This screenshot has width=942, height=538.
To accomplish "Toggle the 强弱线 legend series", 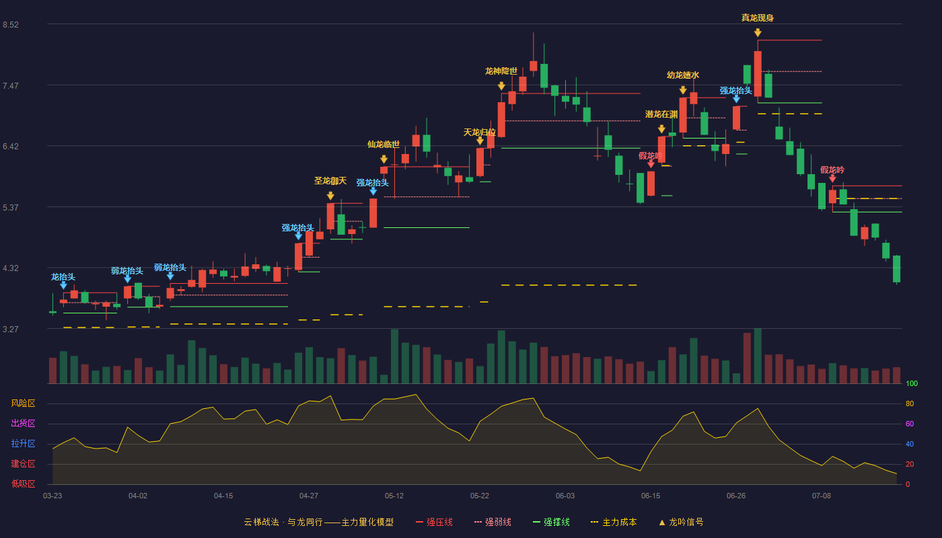I will [x=493, y=522].
